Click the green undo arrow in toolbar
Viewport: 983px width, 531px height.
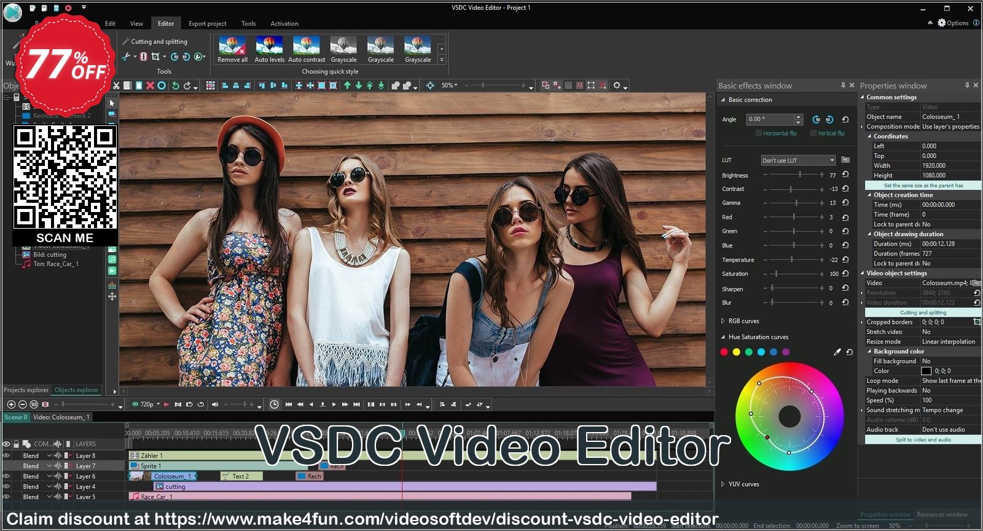pyautogui.click(x=176, y=85)
